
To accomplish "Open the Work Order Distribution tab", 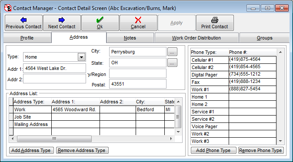I will (196, 38).
